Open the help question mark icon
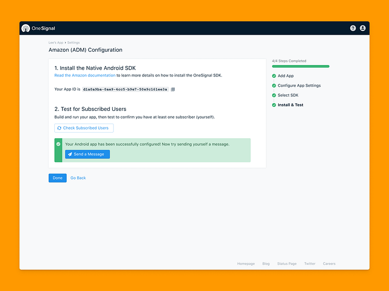 point(353,28)
